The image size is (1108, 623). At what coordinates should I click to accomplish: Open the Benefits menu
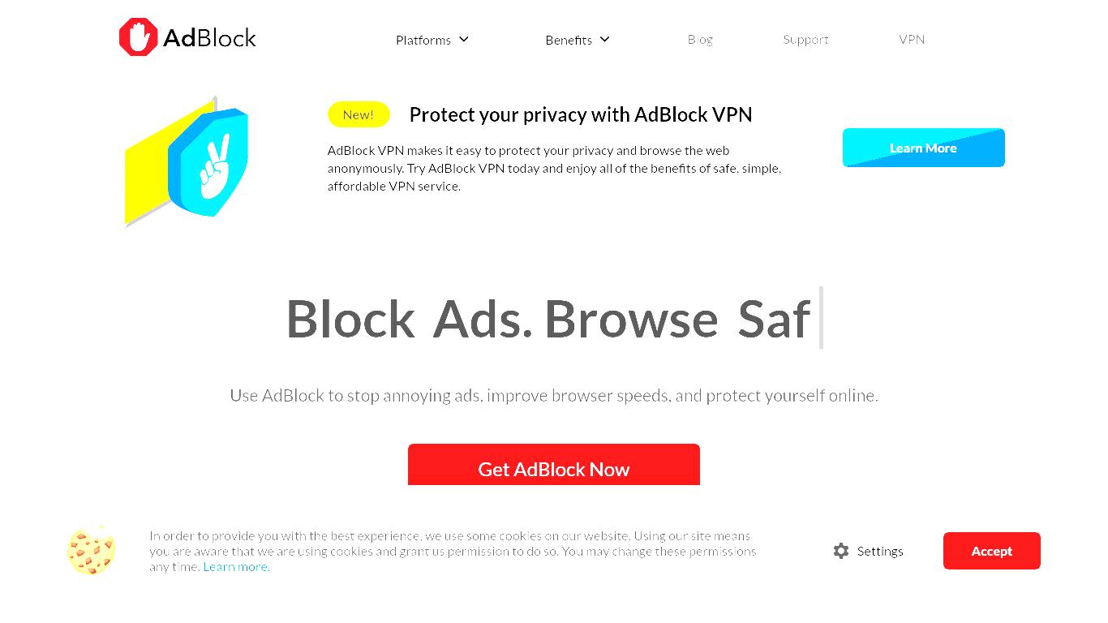pos(569,40)
